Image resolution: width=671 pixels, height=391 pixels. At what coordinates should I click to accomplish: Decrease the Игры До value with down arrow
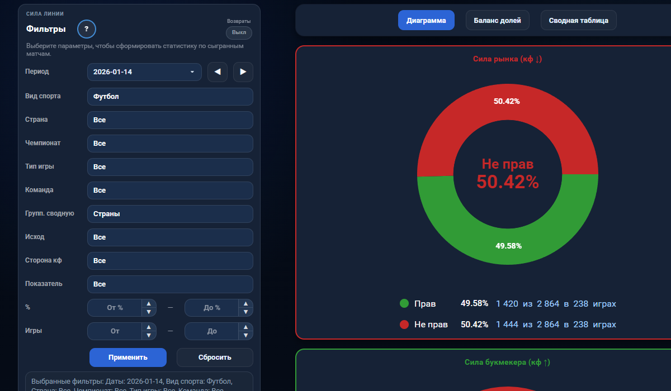click(x=245, y=335)
